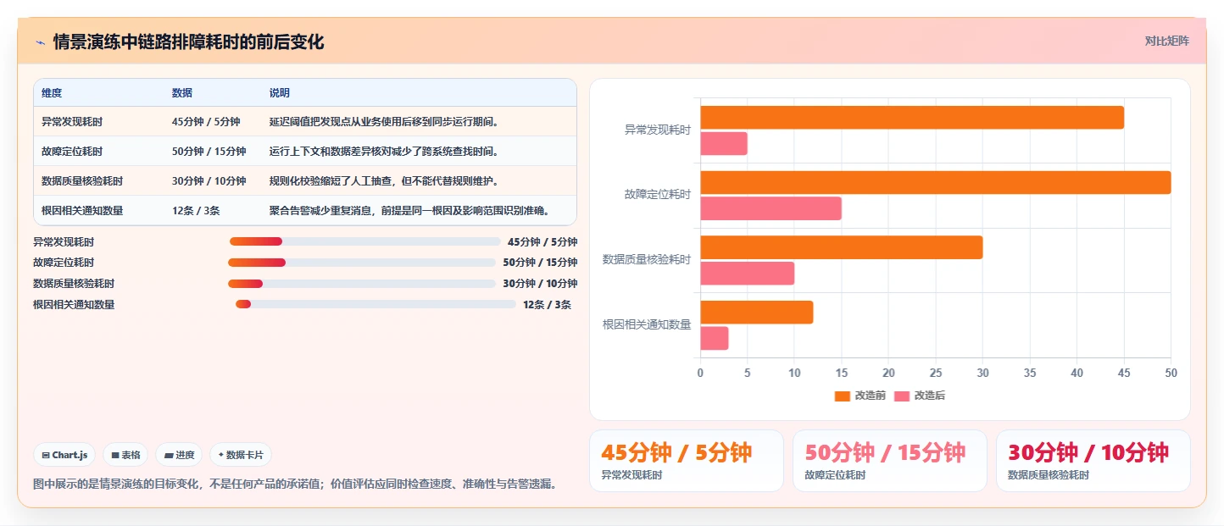Click the description starting 聚合告警减少重复消息
The image size is (1224, 526).
(409, 210)
